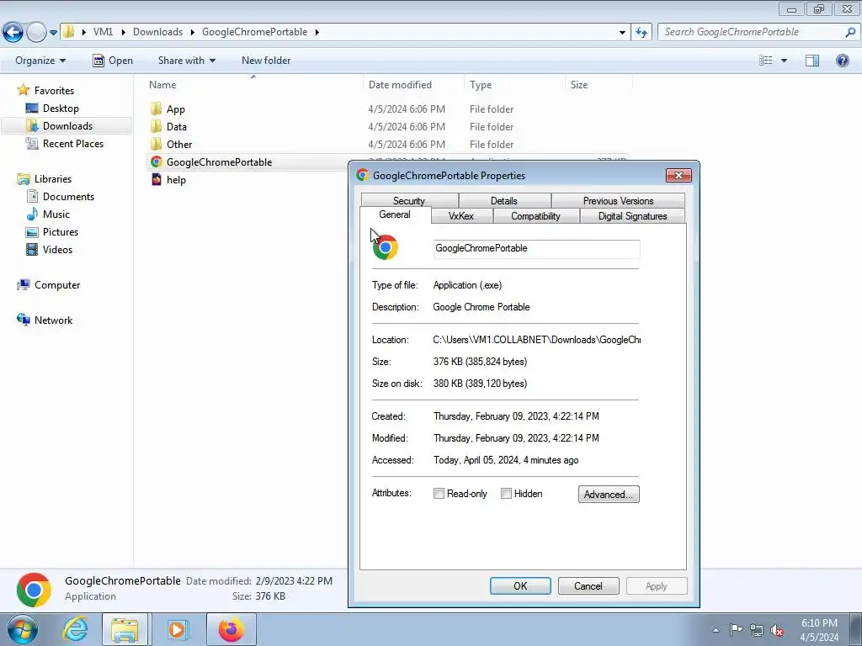Image resolution: width=862 pixels, height=646 pixels.
Task: Select the Music library
Action: tap(56, 214)
